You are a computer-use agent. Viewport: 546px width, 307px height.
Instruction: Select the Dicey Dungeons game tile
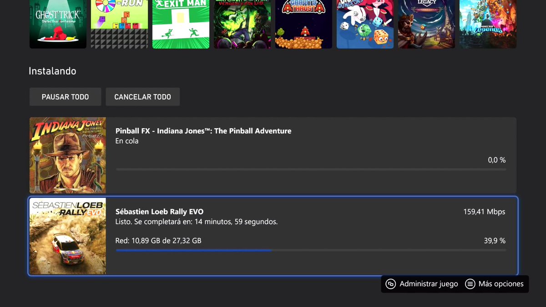pos(365,25)
